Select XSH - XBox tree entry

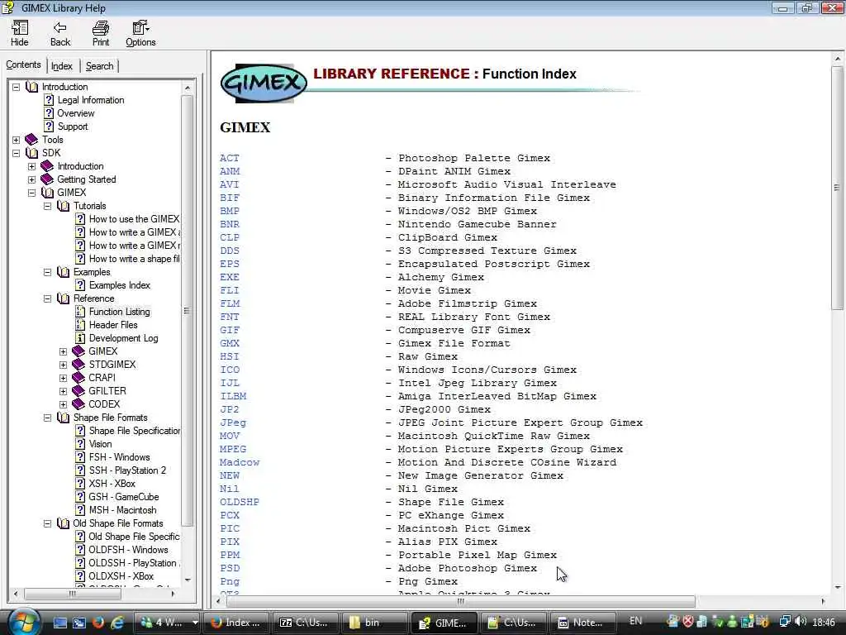[112, 483]
